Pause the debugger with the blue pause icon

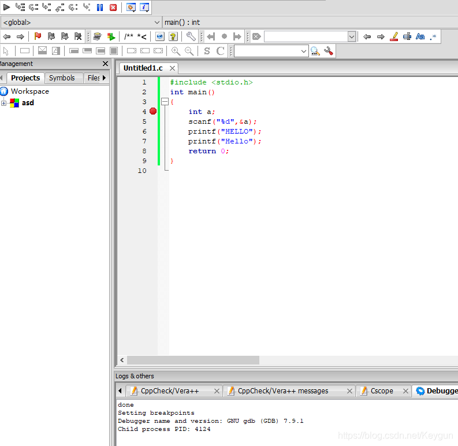coord(100,7)
